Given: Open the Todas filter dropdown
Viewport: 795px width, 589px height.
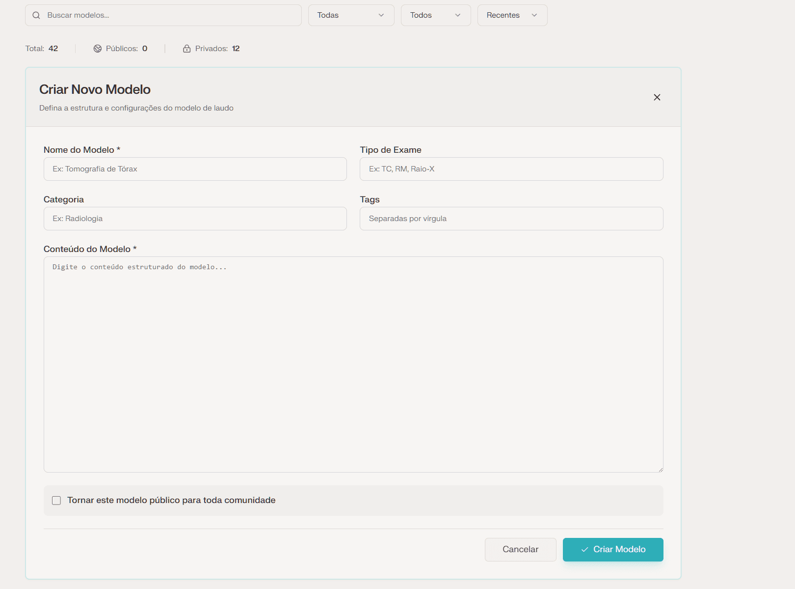Looking at the screenshot, I should [351, 15].
